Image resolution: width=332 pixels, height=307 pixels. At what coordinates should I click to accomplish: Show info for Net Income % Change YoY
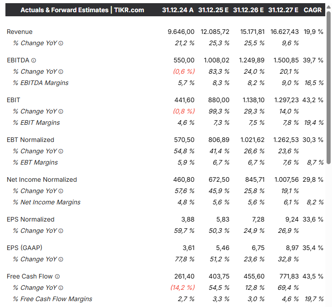pos(61,191)
